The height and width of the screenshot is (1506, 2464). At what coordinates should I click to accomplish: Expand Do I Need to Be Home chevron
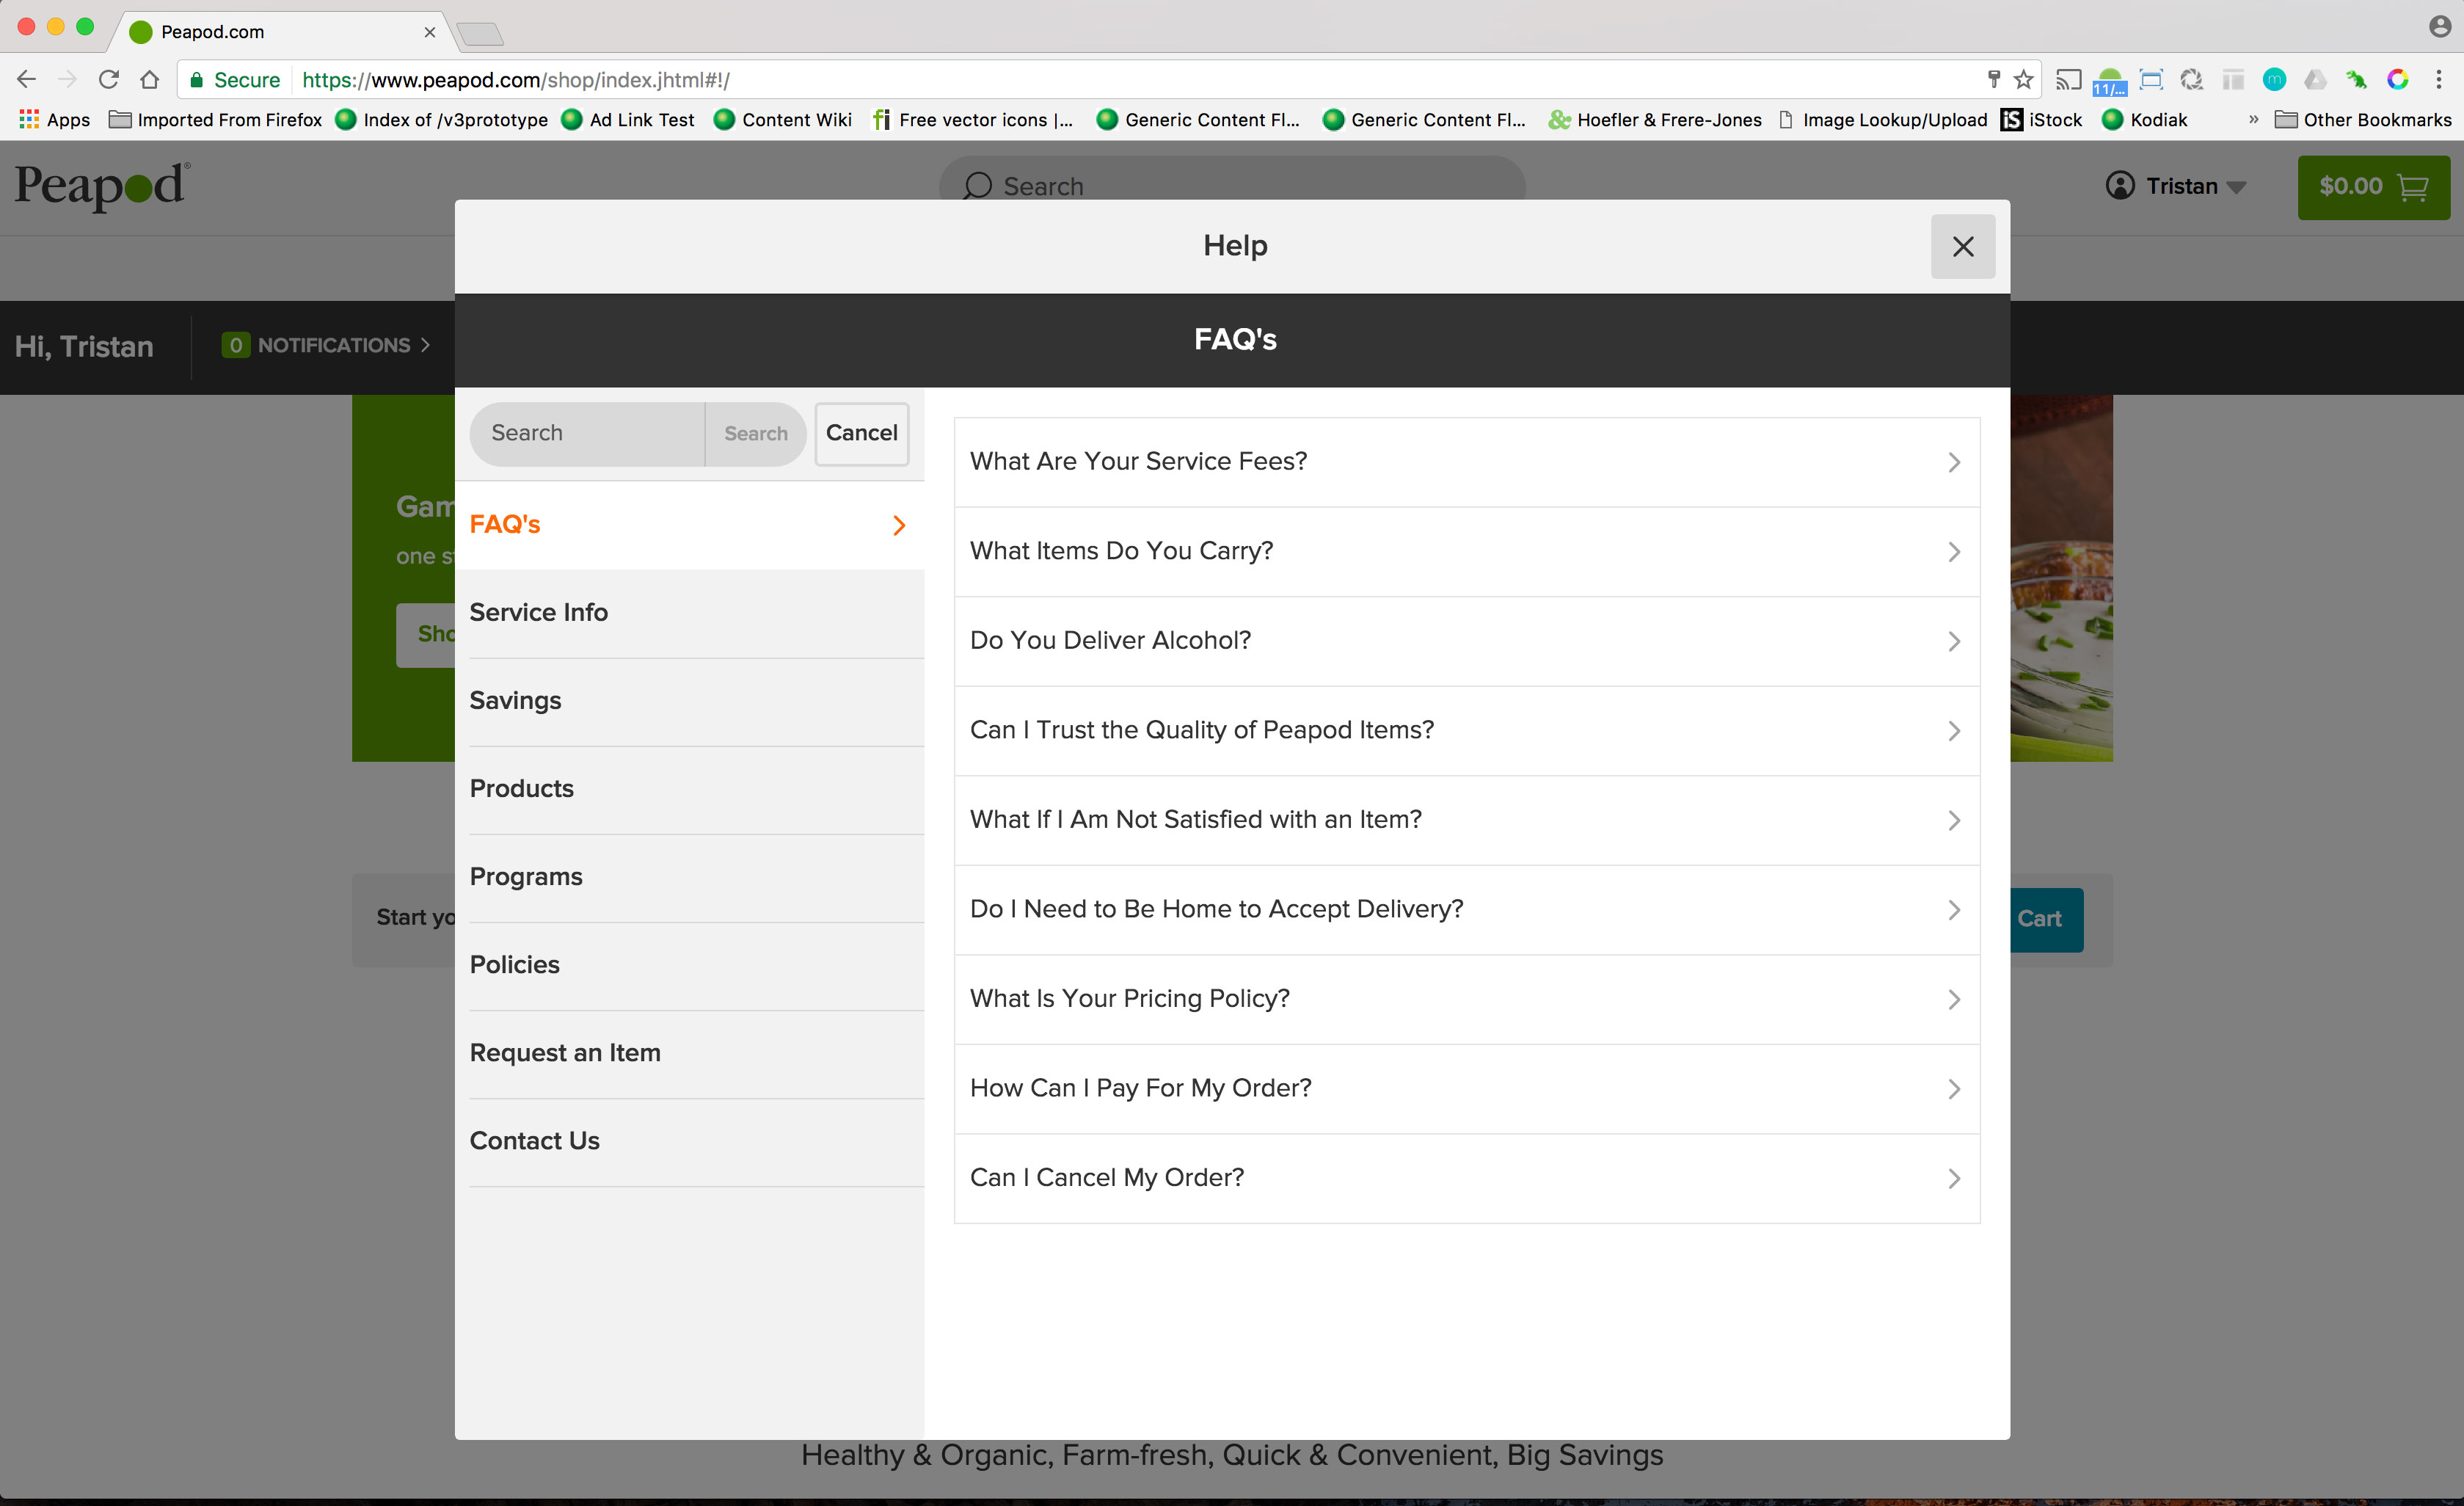tap(1953, 909)
